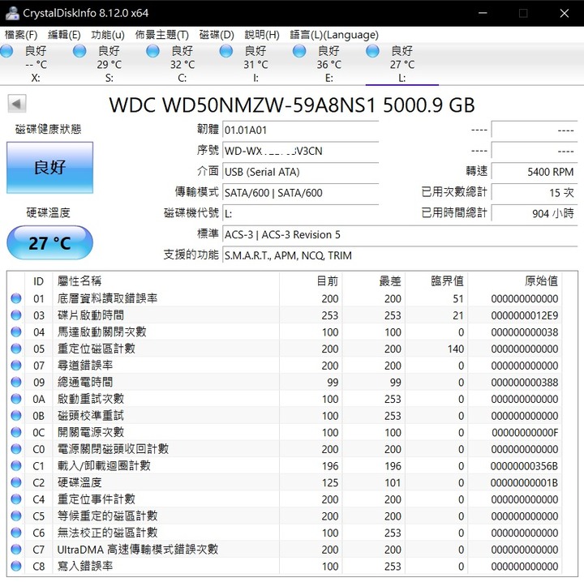Screen dimensions: 584x582
Task: Click the drive letter L: field
Action: click(301, 214)
